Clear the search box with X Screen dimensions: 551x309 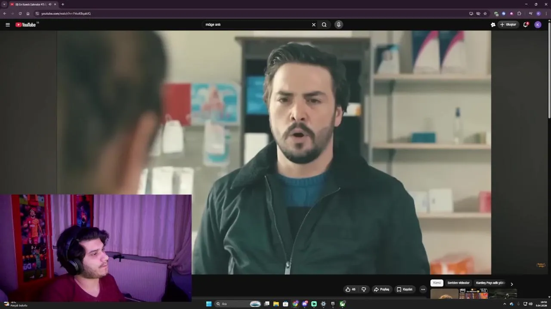pyautogui.click(x=314, y=25)
